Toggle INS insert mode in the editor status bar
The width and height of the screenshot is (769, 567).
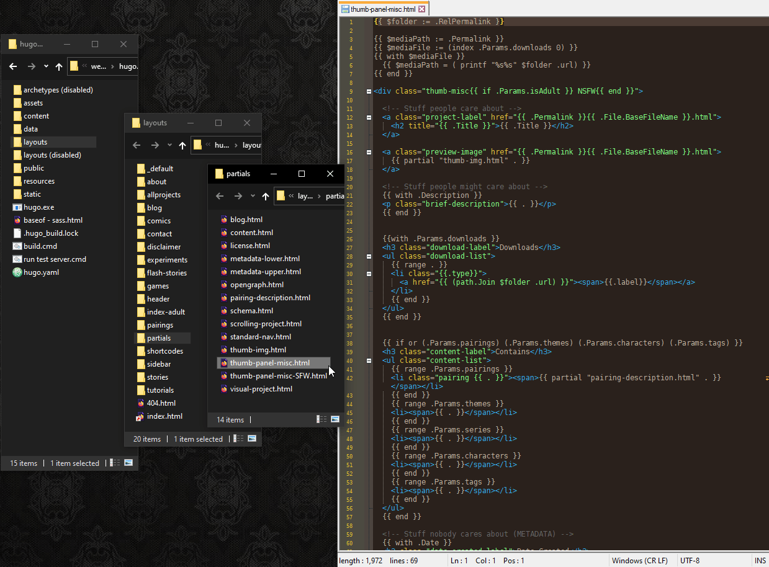pyautogui.click(x=760, y=561)
